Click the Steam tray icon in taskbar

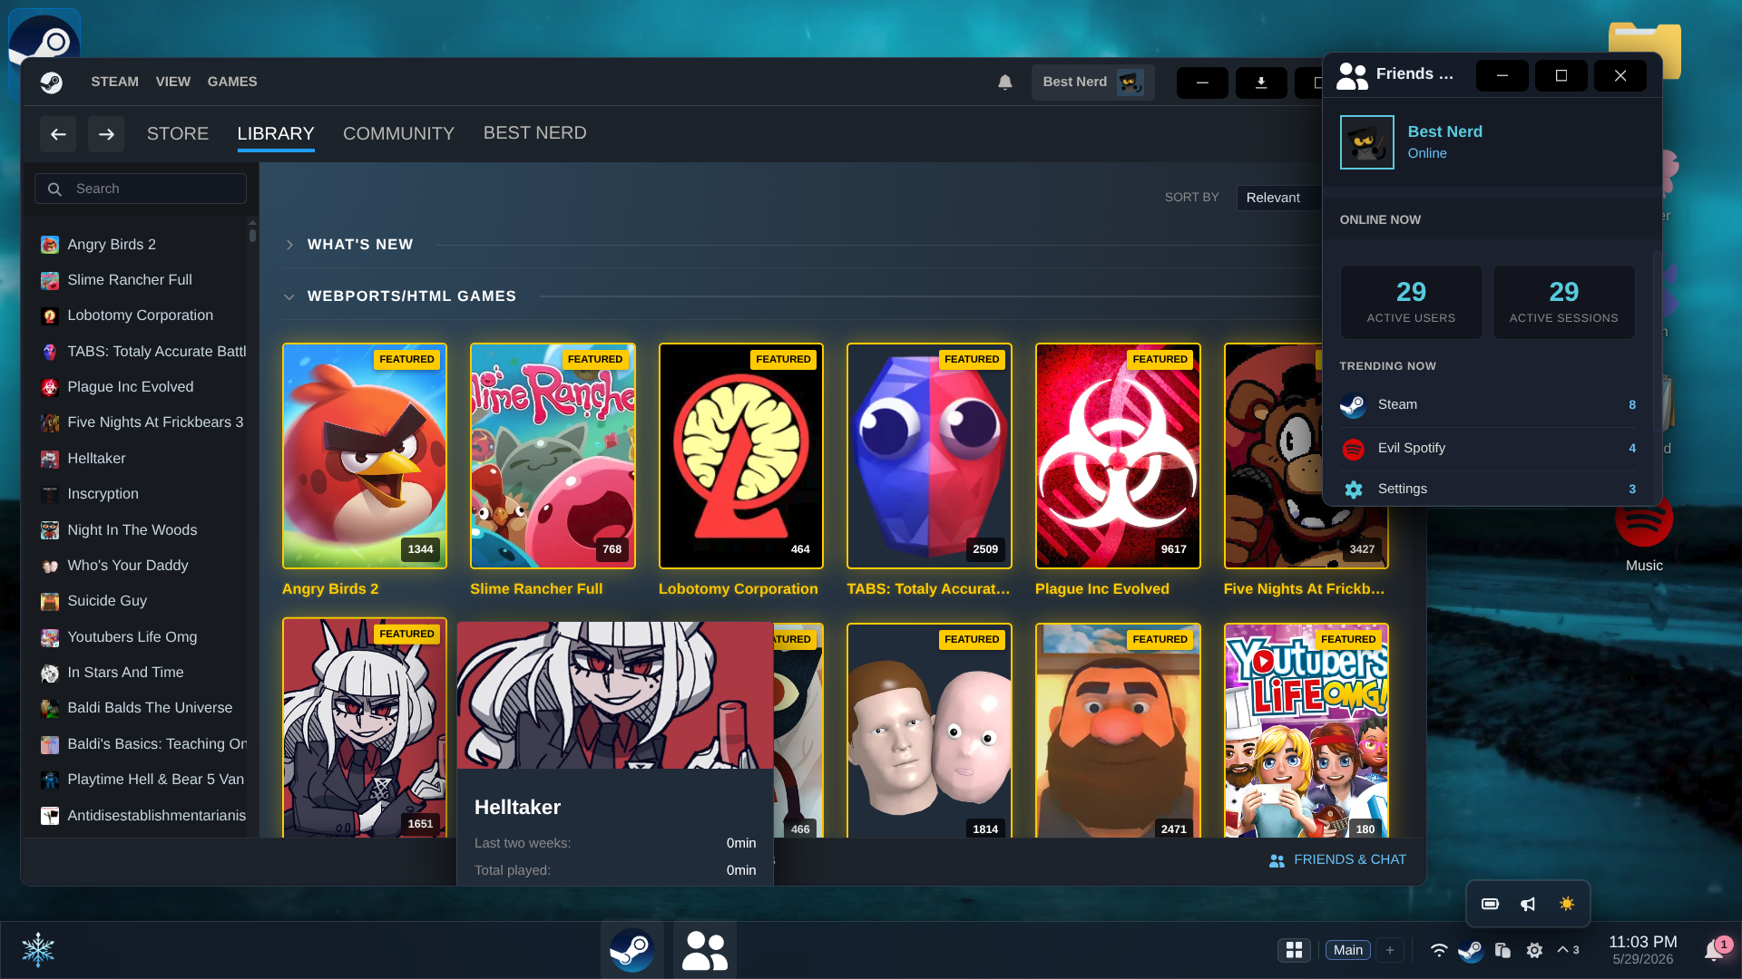click(1471, 950)
